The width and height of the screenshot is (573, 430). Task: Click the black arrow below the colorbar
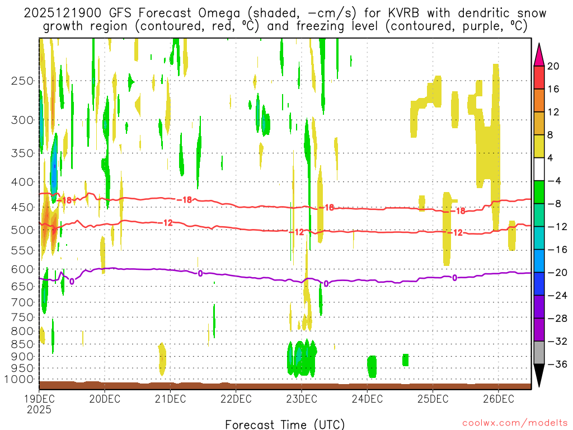(x=539, y=376)
